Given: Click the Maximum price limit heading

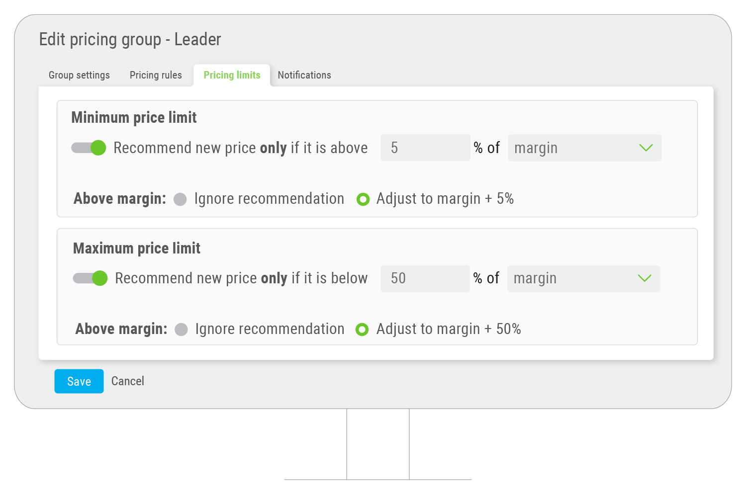Looking at the screenshot, I should click(x=137, y=248).
